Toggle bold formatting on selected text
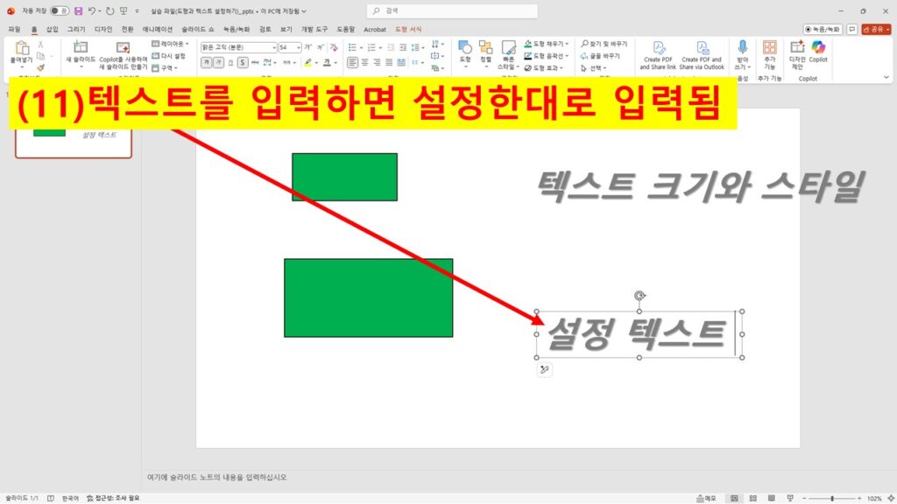The height and width of the screenshot is (504, 897). click(x=206, y=60)
